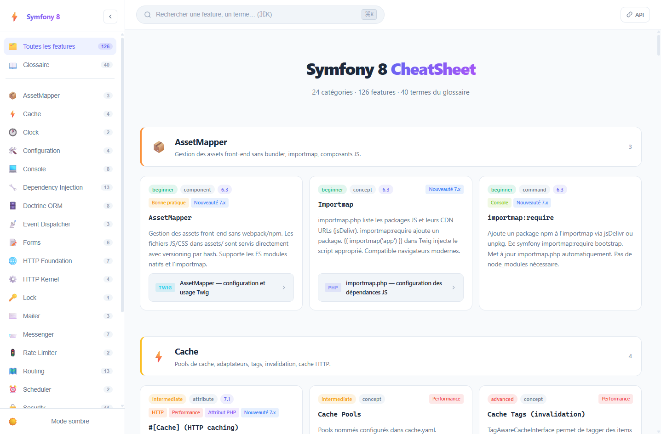
Task: Click the Rate Limiter traffic light icon
Action: [x=13, y=353]
